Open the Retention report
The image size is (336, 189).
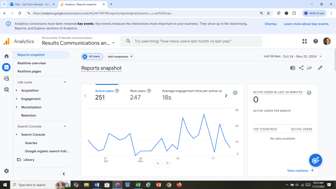(29, 115)
